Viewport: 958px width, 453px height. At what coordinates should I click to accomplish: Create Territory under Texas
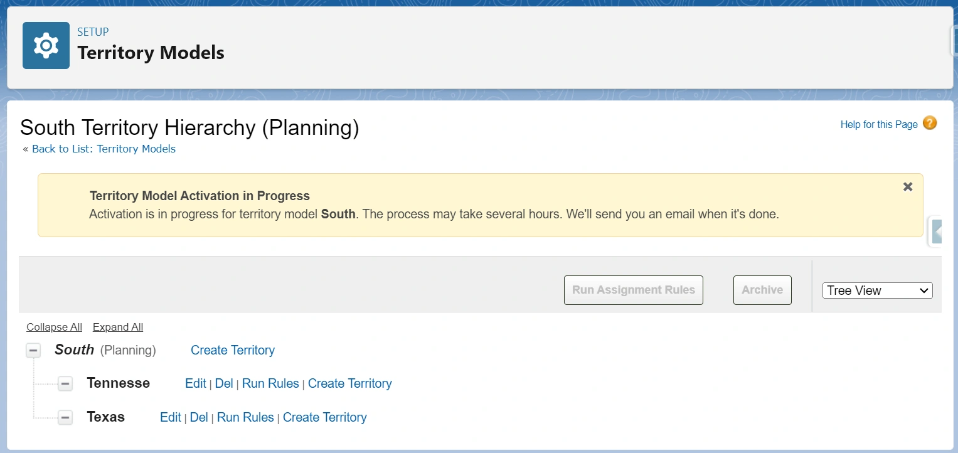[324, 417]
